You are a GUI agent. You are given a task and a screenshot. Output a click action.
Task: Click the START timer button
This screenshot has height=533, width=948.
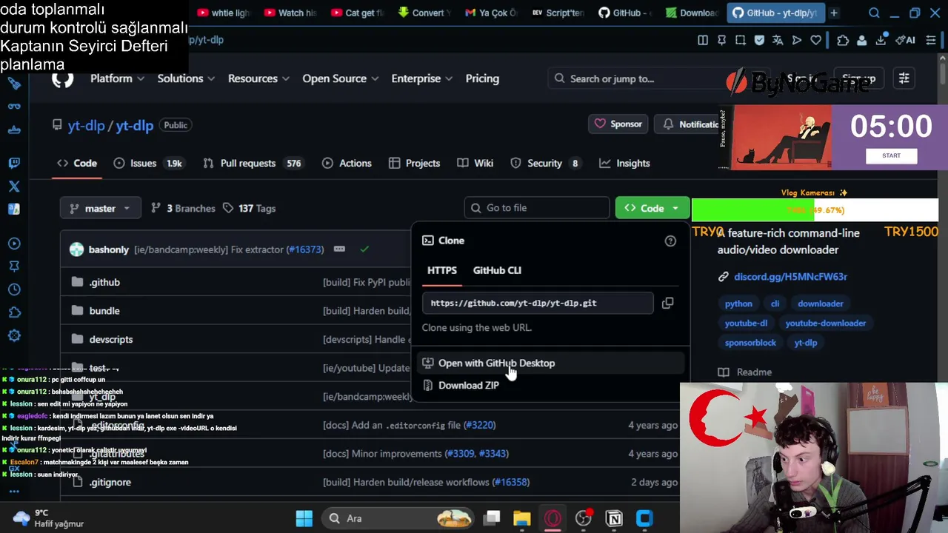pos(892,155)
